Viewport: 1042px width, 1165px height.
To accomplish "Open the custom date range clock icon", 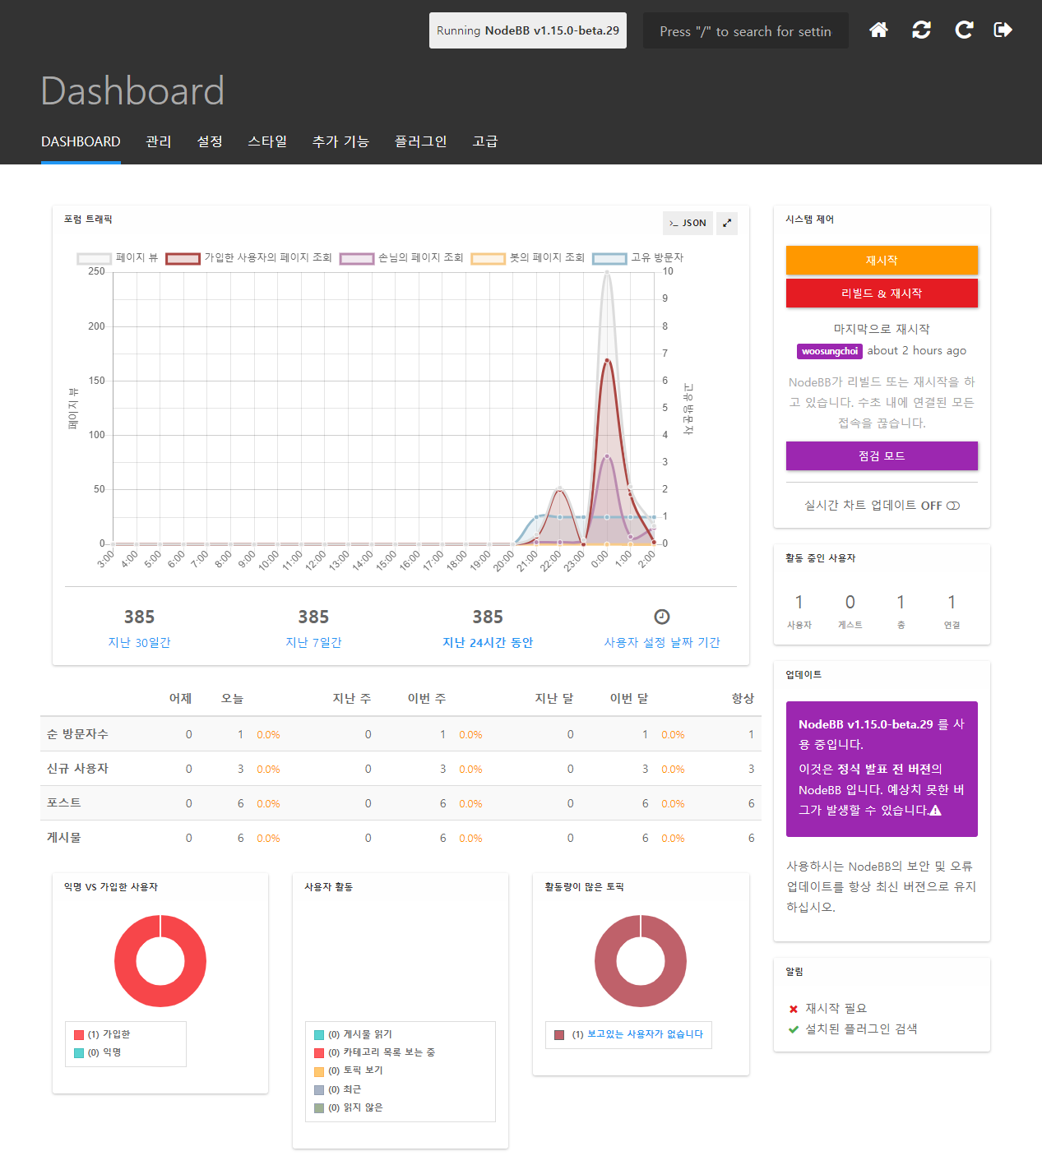I will [x=661, y=617].
